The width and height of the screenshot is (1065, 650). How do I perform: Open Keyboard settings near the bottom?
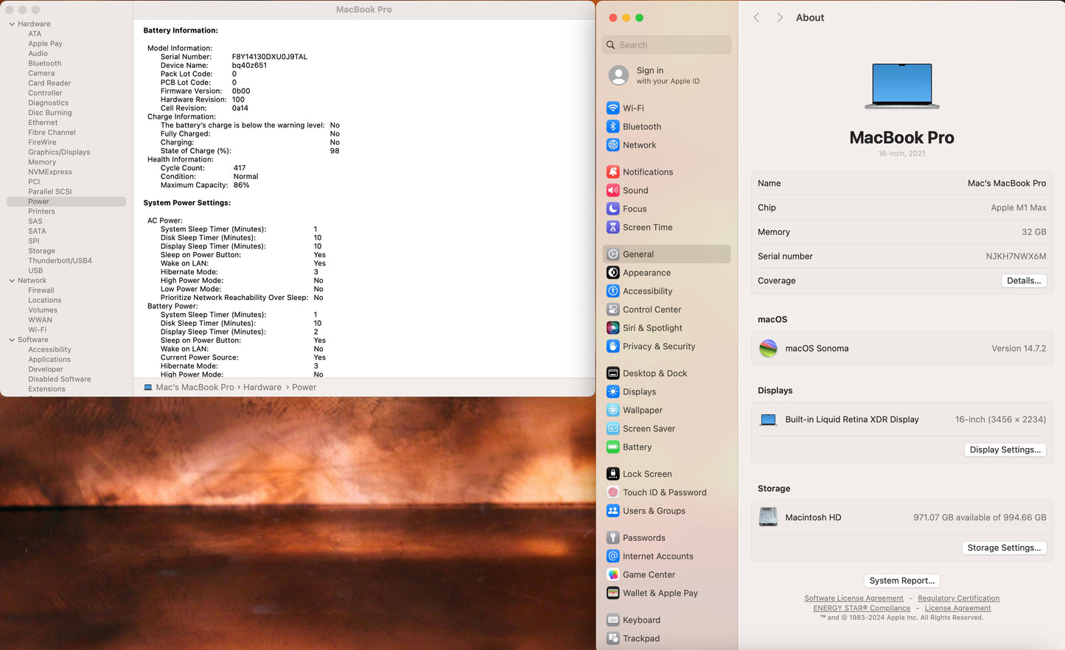pyautogui.click(x=642, y=620)
